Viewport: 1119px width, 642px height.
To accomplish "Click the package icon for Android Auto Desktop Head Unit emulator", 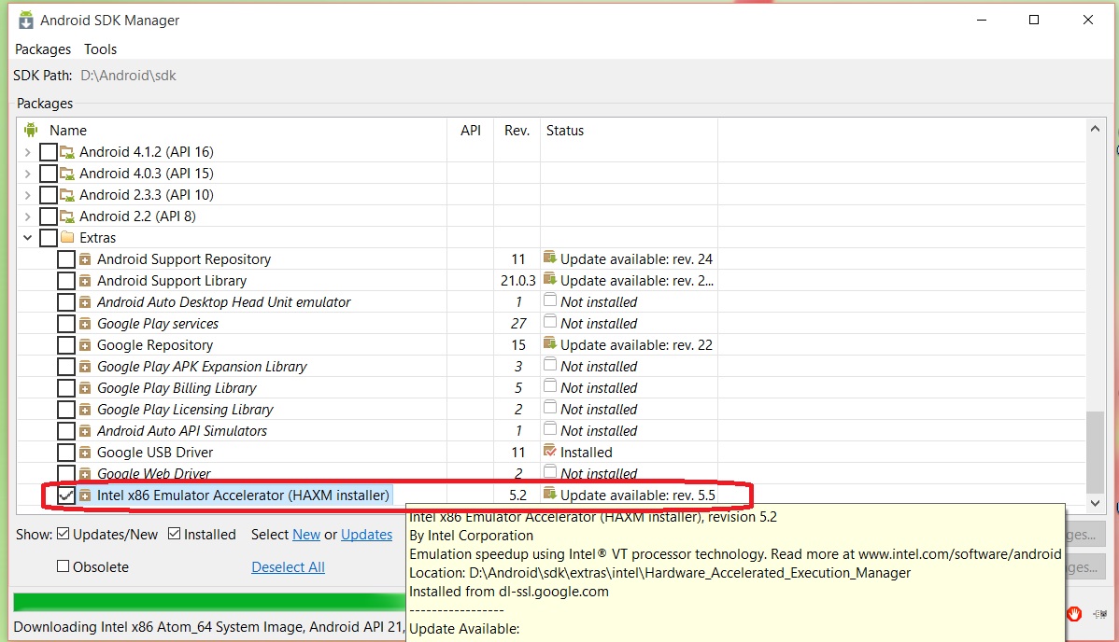I will point(85,301).
